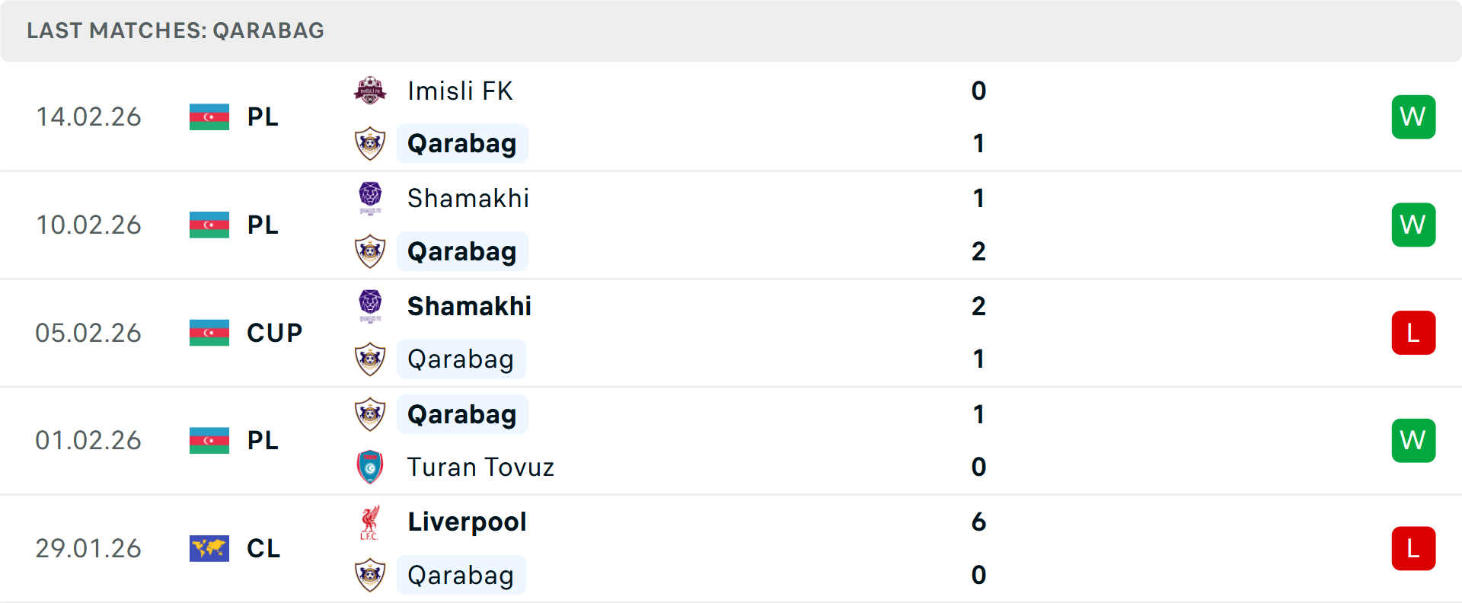
Task: Select the red L badge for the Liverpool match
Action: 1413,548
